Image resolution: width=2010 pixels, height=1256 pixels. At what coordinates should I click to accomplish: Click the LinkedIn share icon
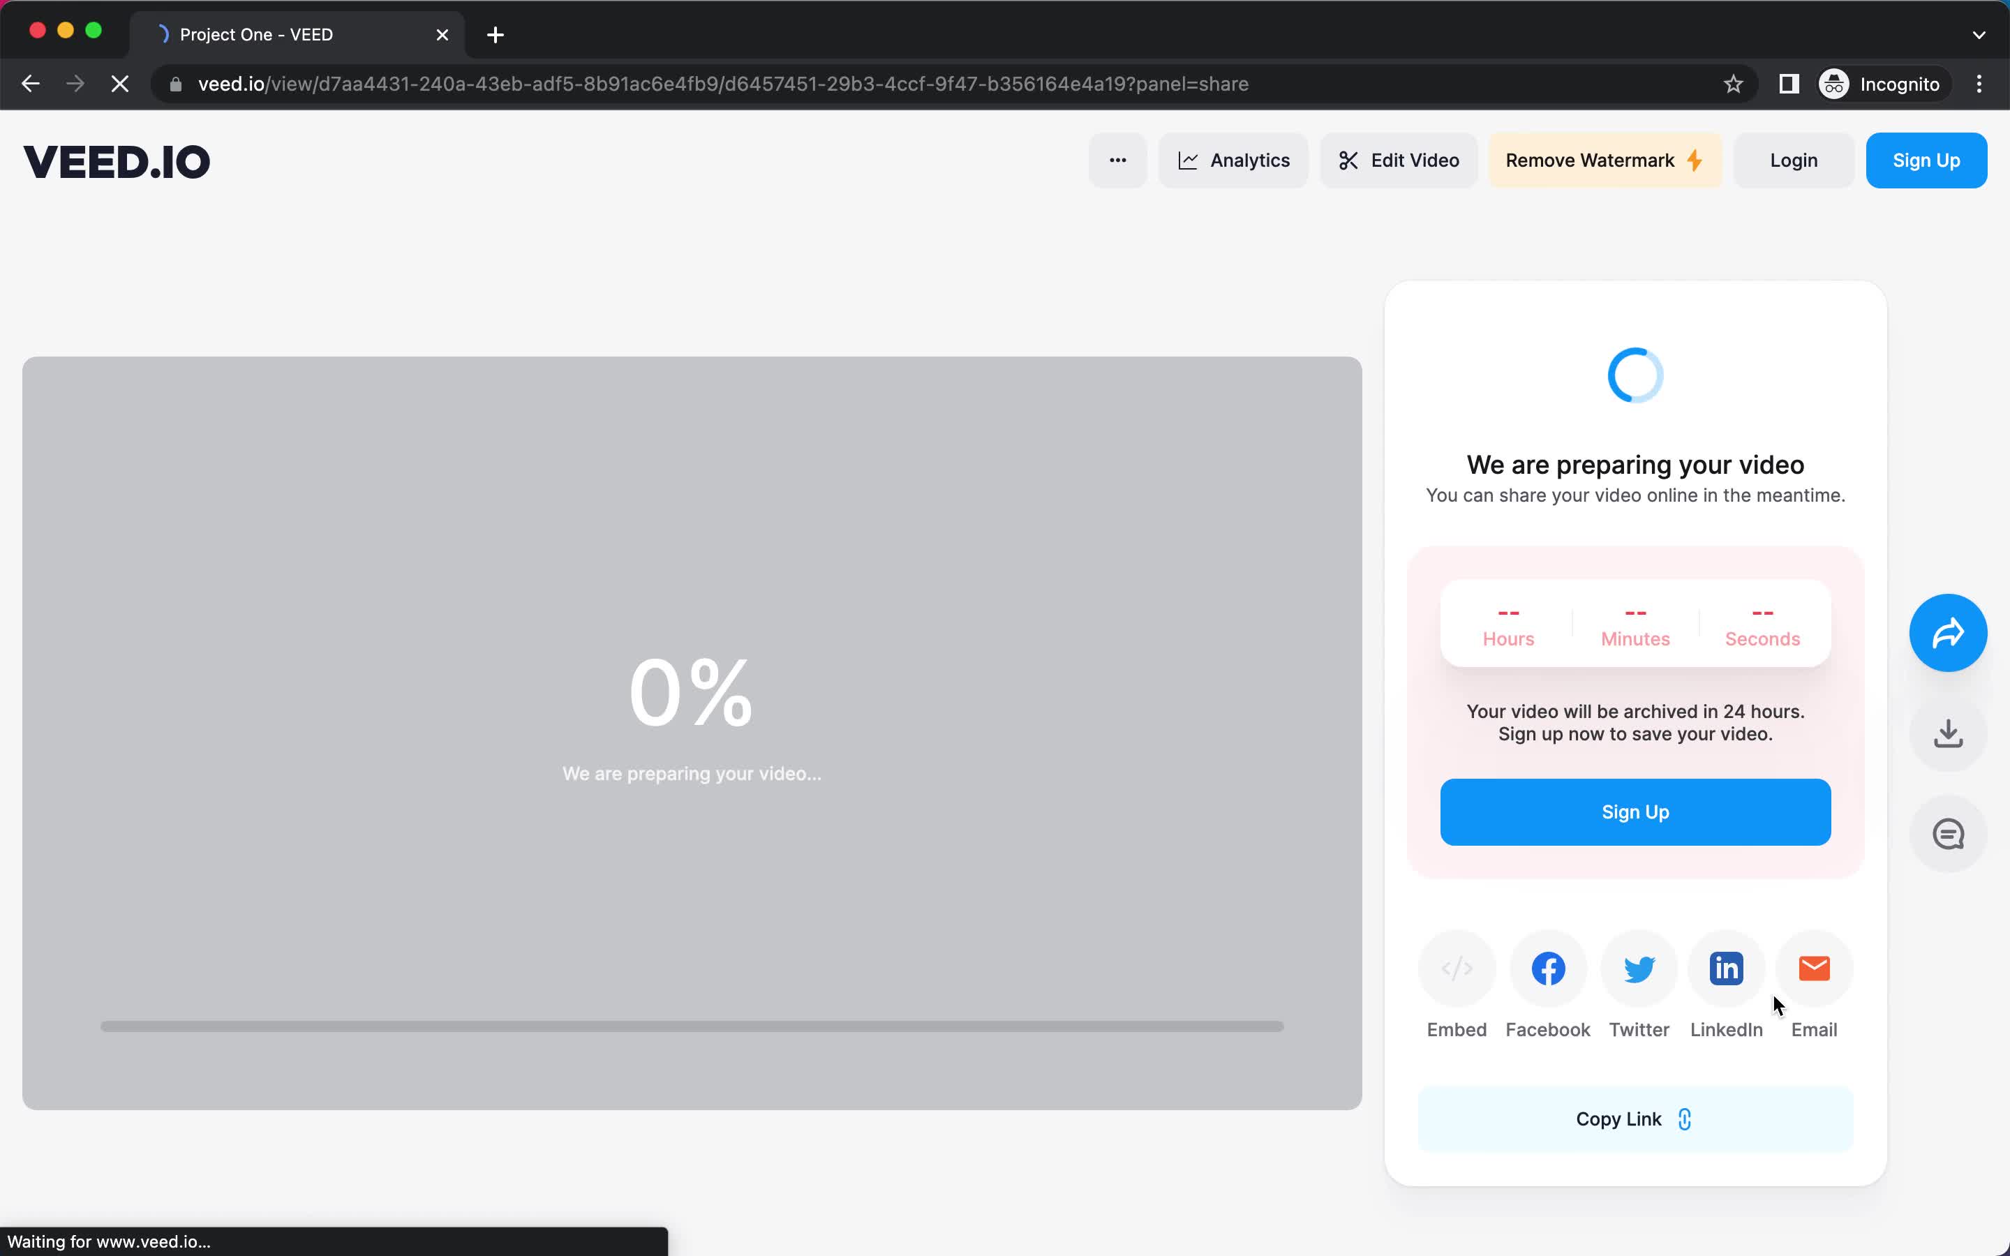[x=1727, y=968]
